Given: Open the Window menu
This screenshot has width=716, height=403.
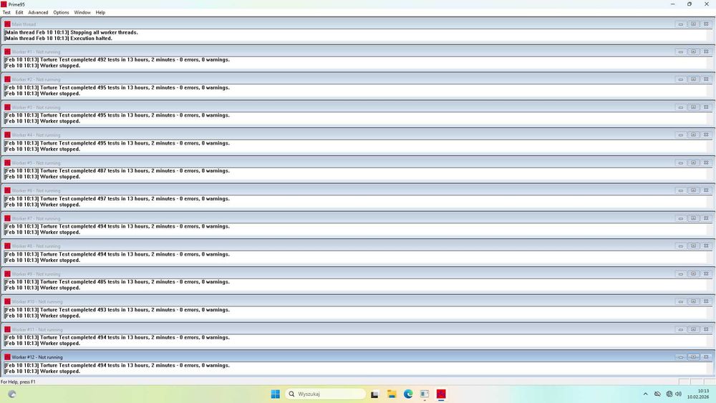Looking at the screenshot, I should tap(82, 12).
